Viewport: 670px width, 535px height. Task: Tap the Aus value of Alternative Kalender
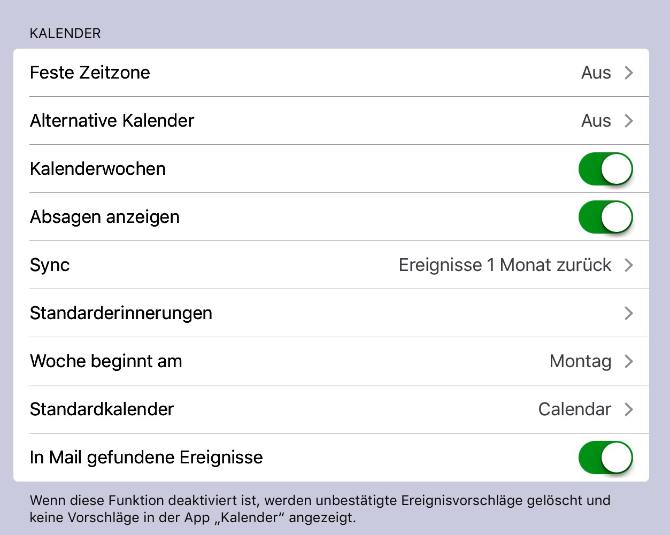[x=596, y=121]
